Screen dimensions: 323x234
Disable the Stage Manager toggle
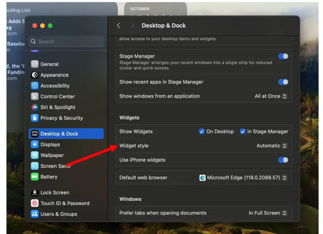pyautogui.click(x=283, y=56)
